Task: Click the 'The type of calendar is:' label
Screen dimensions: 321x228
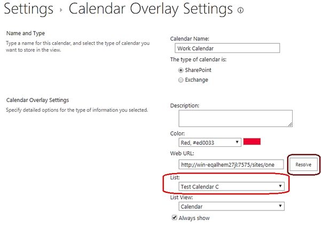Action: (198, 60)
